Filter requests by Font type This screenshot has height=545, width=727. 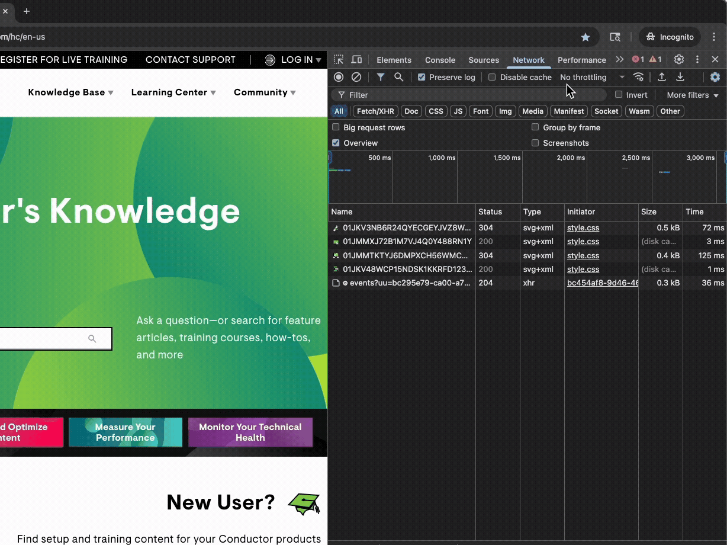[x=481, y=111]
